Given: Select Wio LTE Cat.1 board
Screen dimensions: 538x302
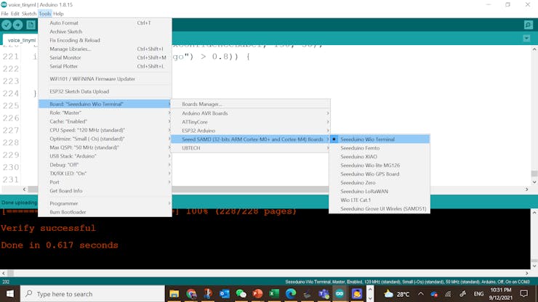Looking at the screenshot, I should pos(380,200).
